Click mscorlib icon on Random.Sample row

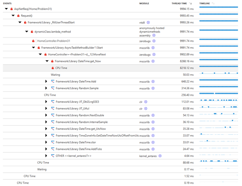[x=153, y=88]
